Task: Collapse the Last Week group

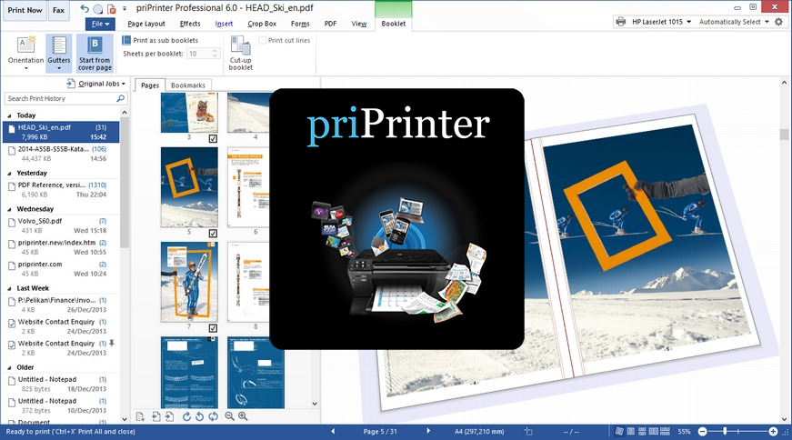Action: (10, 288)
